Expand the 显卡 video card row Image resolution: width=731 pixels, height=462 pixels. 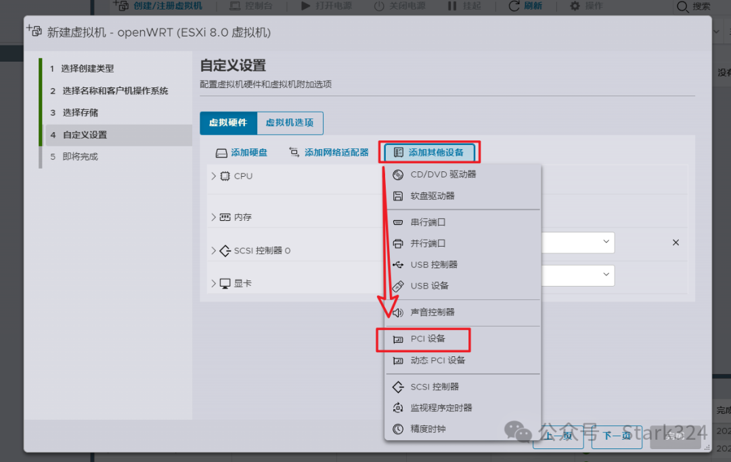[x=213, y=283]
